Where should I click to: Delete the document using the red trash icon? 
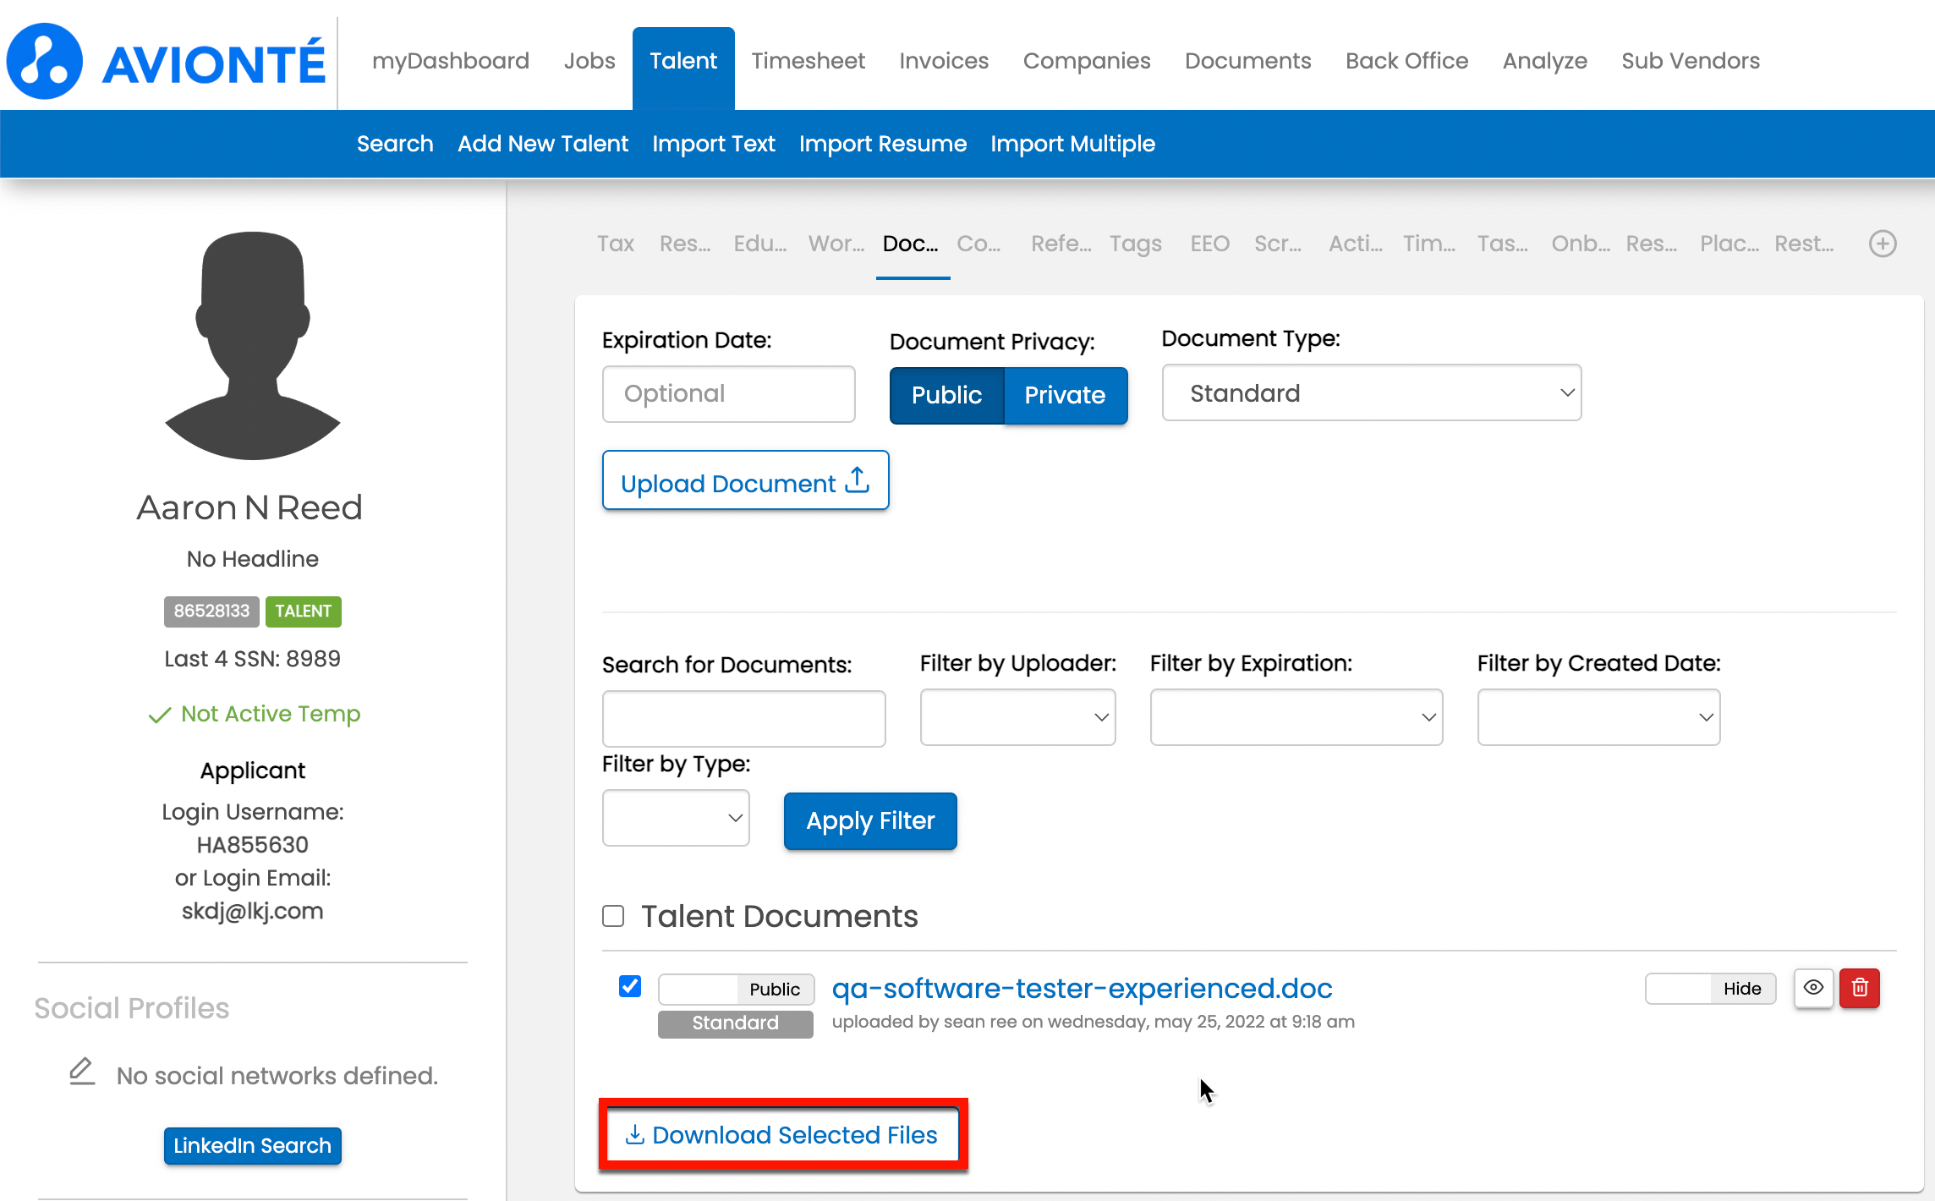point(1859,988)
